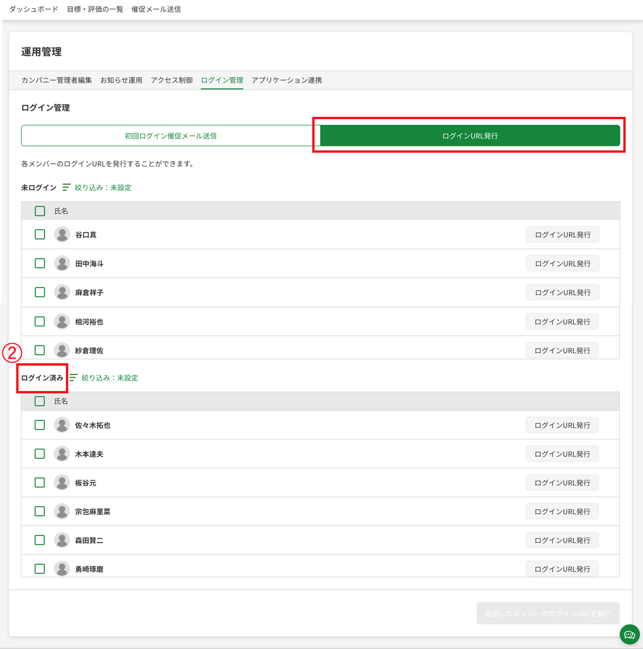
Task: Tick the checkbox for 相河裕也
Action: [40, 322]
